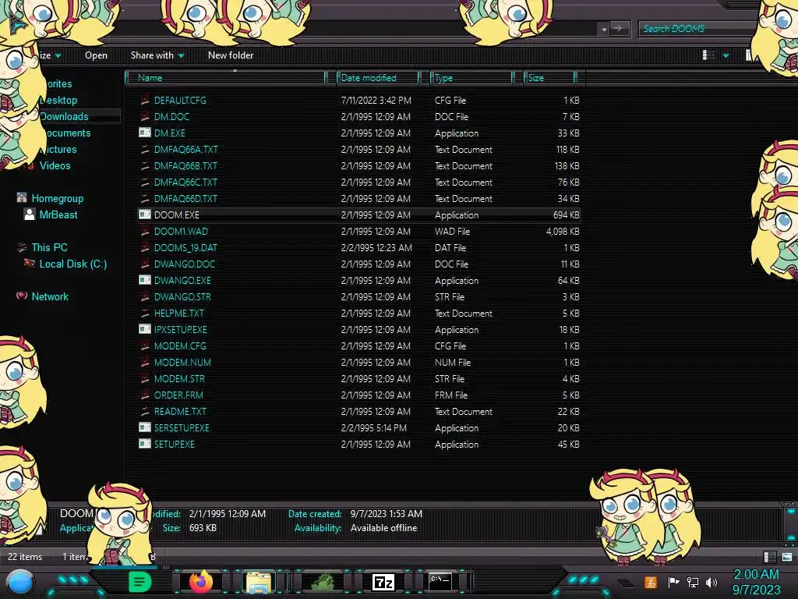Click the DM.EXE application icon
This screenshot has width=798, height=599.
click(x=144, y=133)
